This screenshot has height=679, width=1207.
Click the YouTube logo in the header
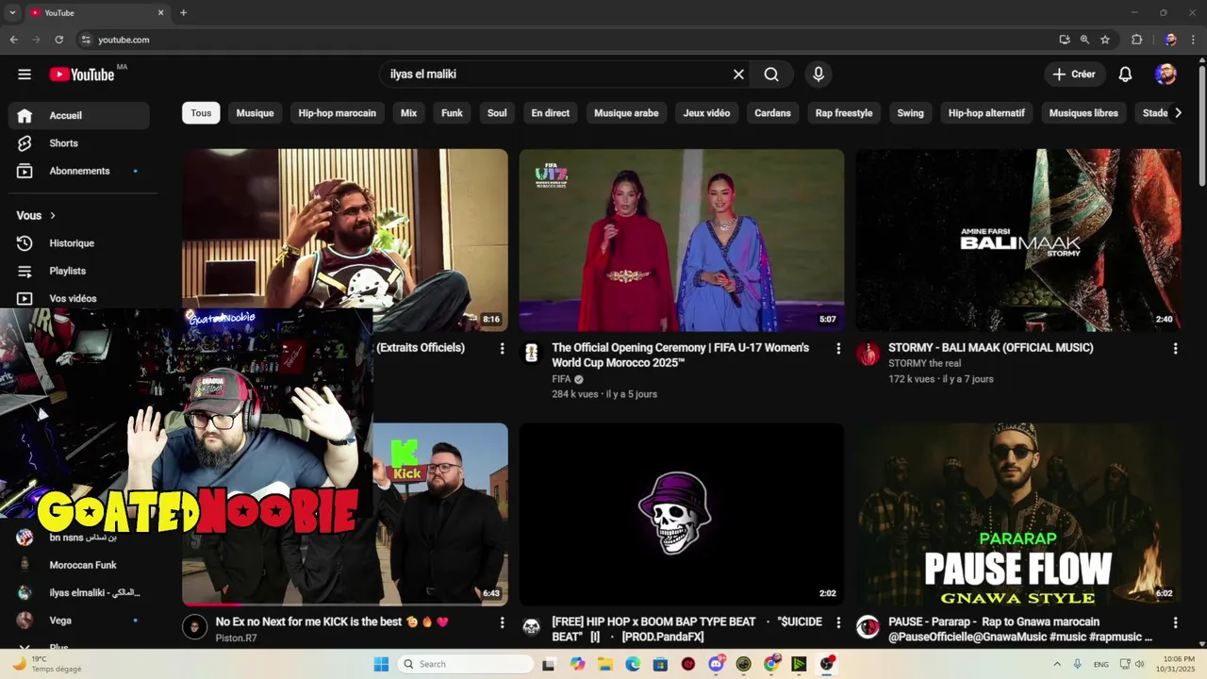(x=82, y=75)
